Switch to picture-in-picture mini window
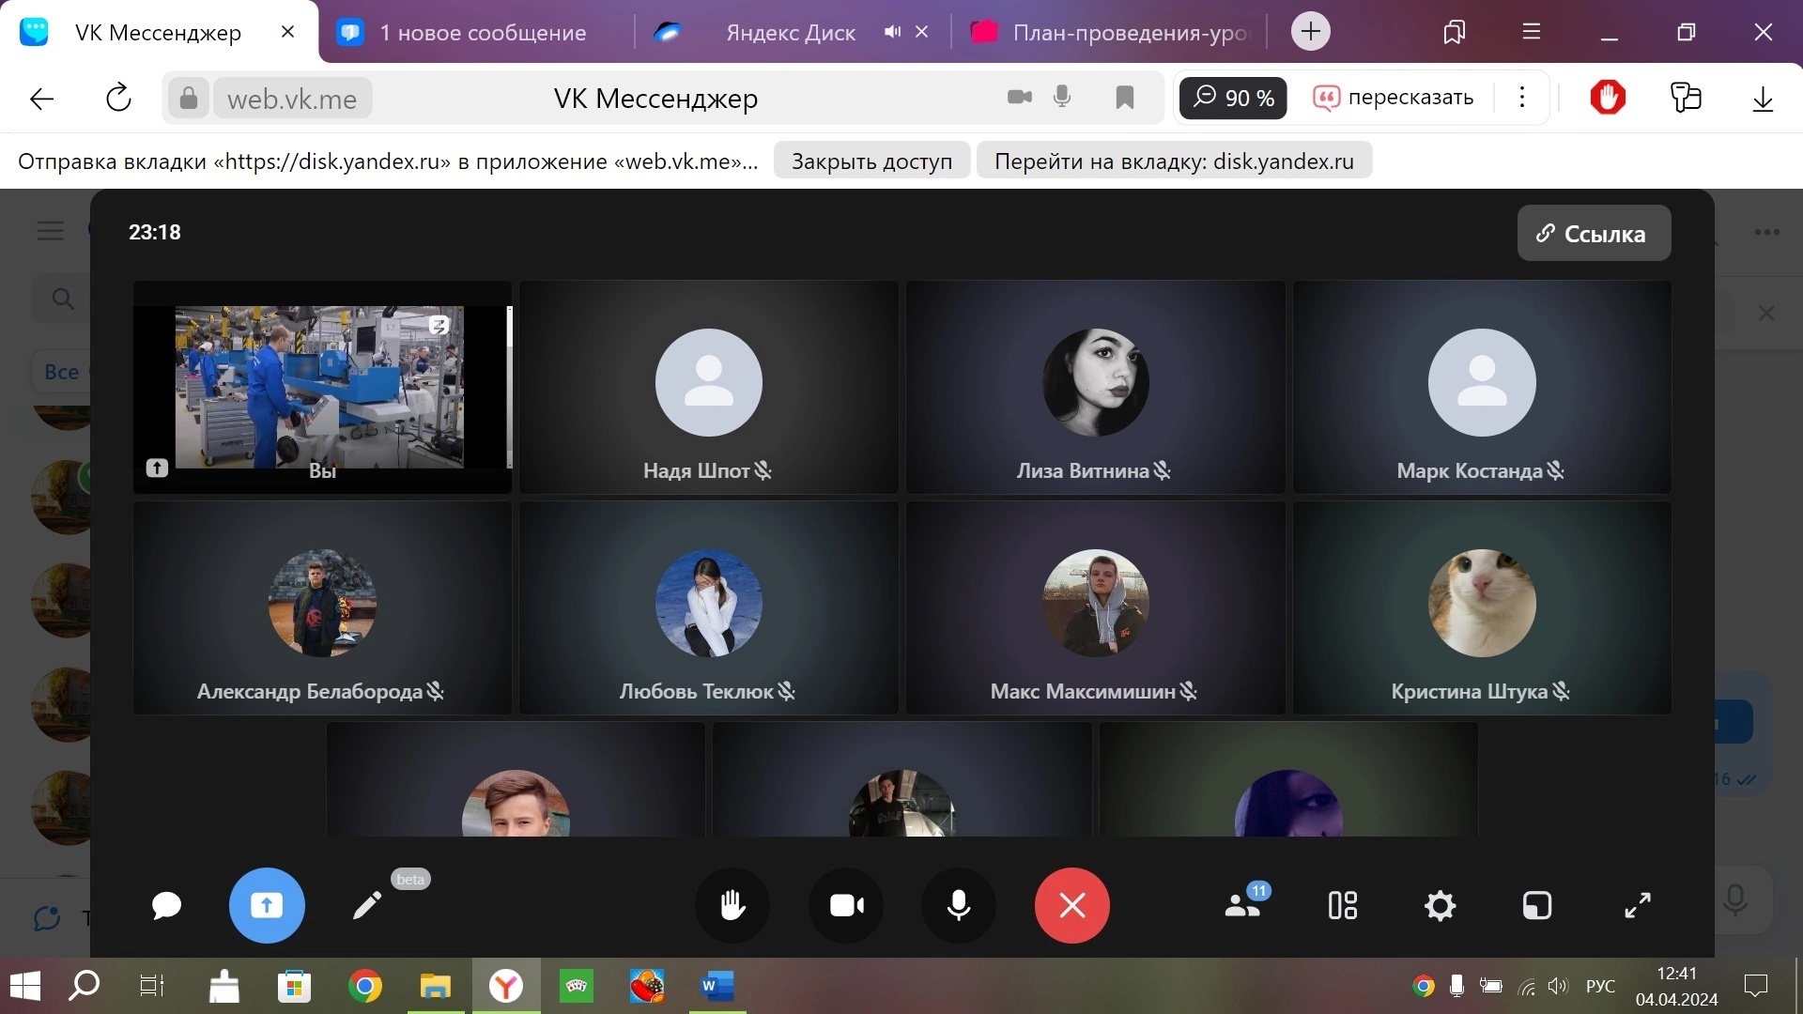Image resolution: width=1803 pixels, height=1014 pixels. (x=1537, y=905)
